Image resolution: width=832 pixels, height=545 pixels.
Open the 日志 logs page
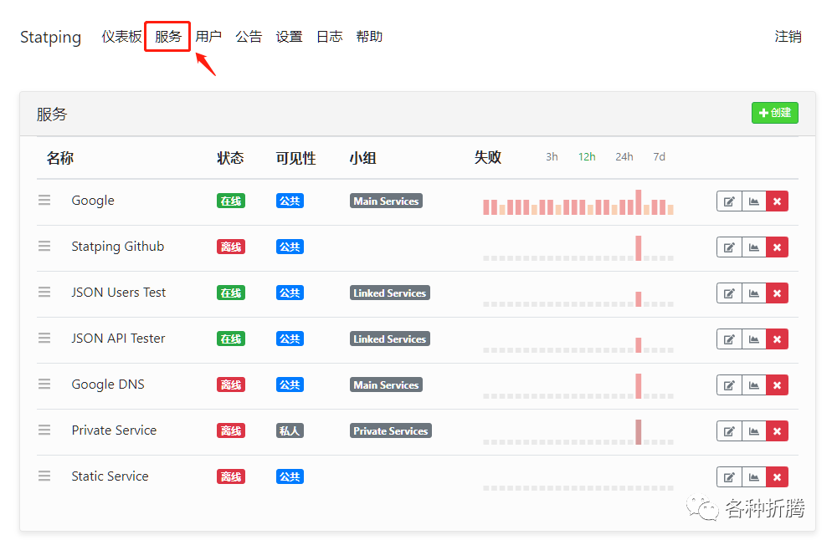pos(330,37)
